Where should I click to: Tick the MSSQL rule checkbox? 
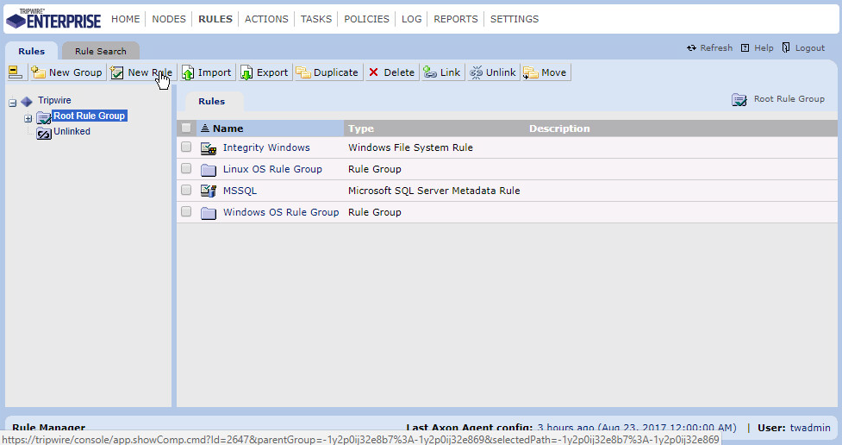(186, 190)
